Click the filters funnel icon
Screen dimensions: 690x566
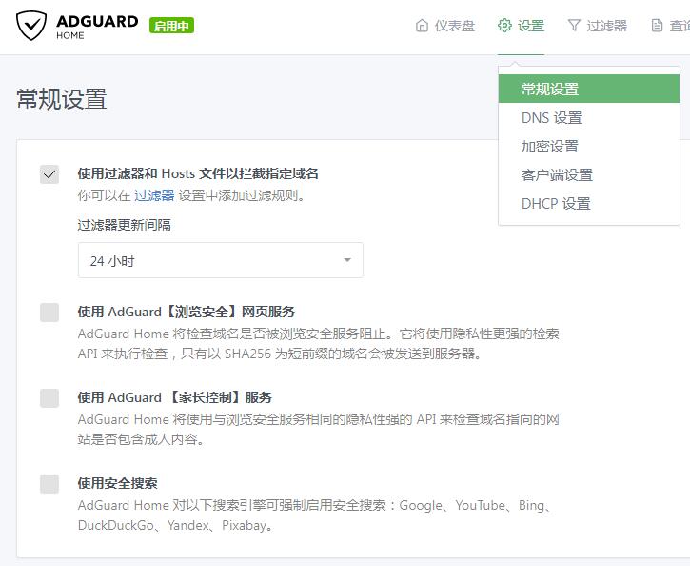point(574,26)
